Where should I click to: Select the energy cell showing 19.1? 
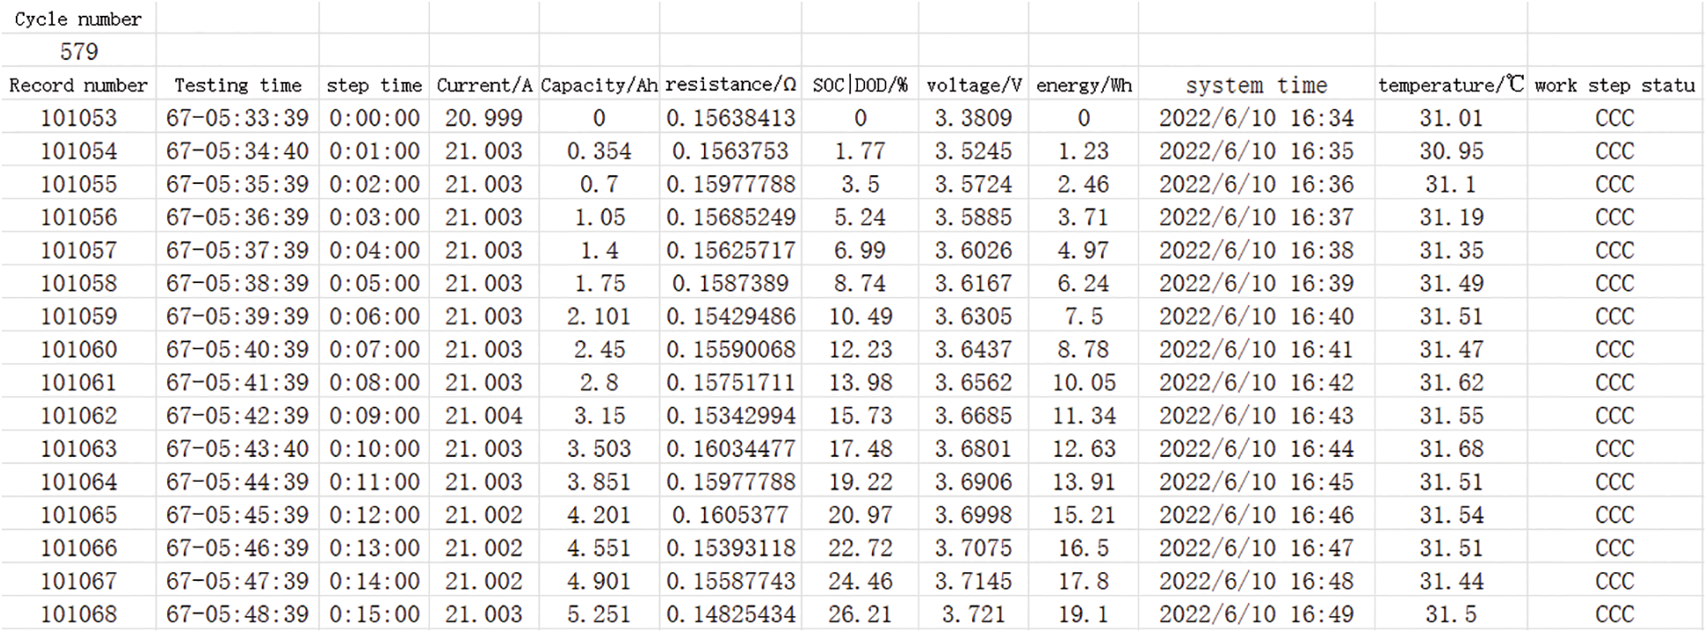coord(1083,614)
